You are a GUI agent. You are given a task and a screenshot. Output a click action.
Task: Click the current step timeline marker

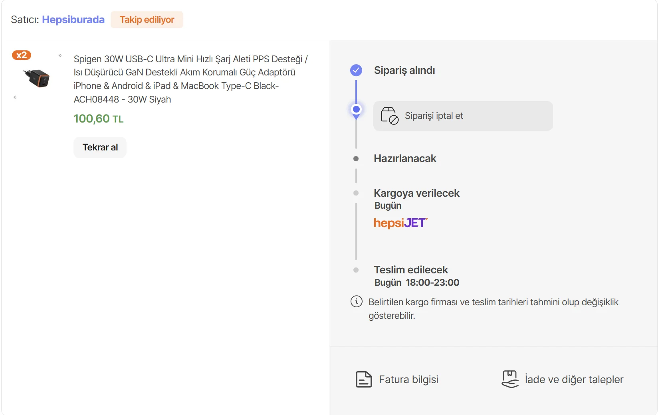click(x=356, y=109)
